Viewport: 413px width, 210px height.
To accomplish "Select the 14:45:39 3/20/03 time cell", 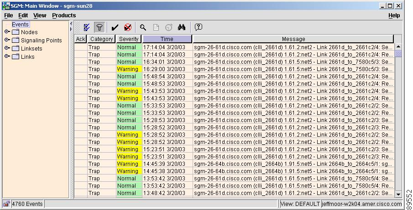I will click(x=167, y=164).
